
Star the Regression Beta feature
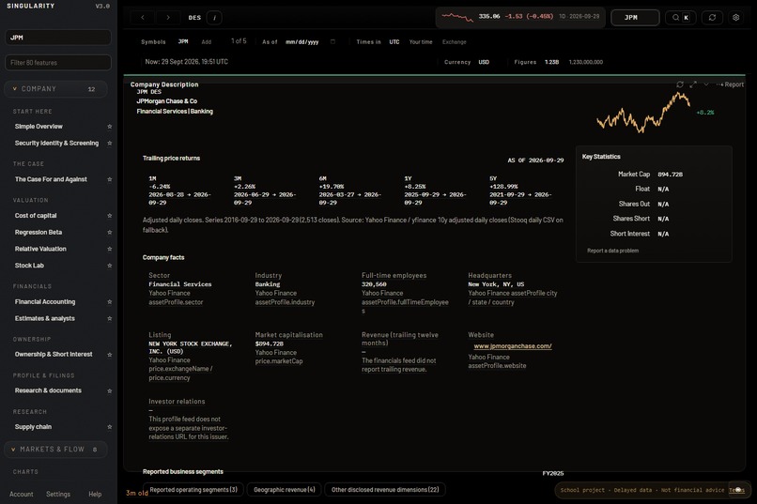point(110,233)
